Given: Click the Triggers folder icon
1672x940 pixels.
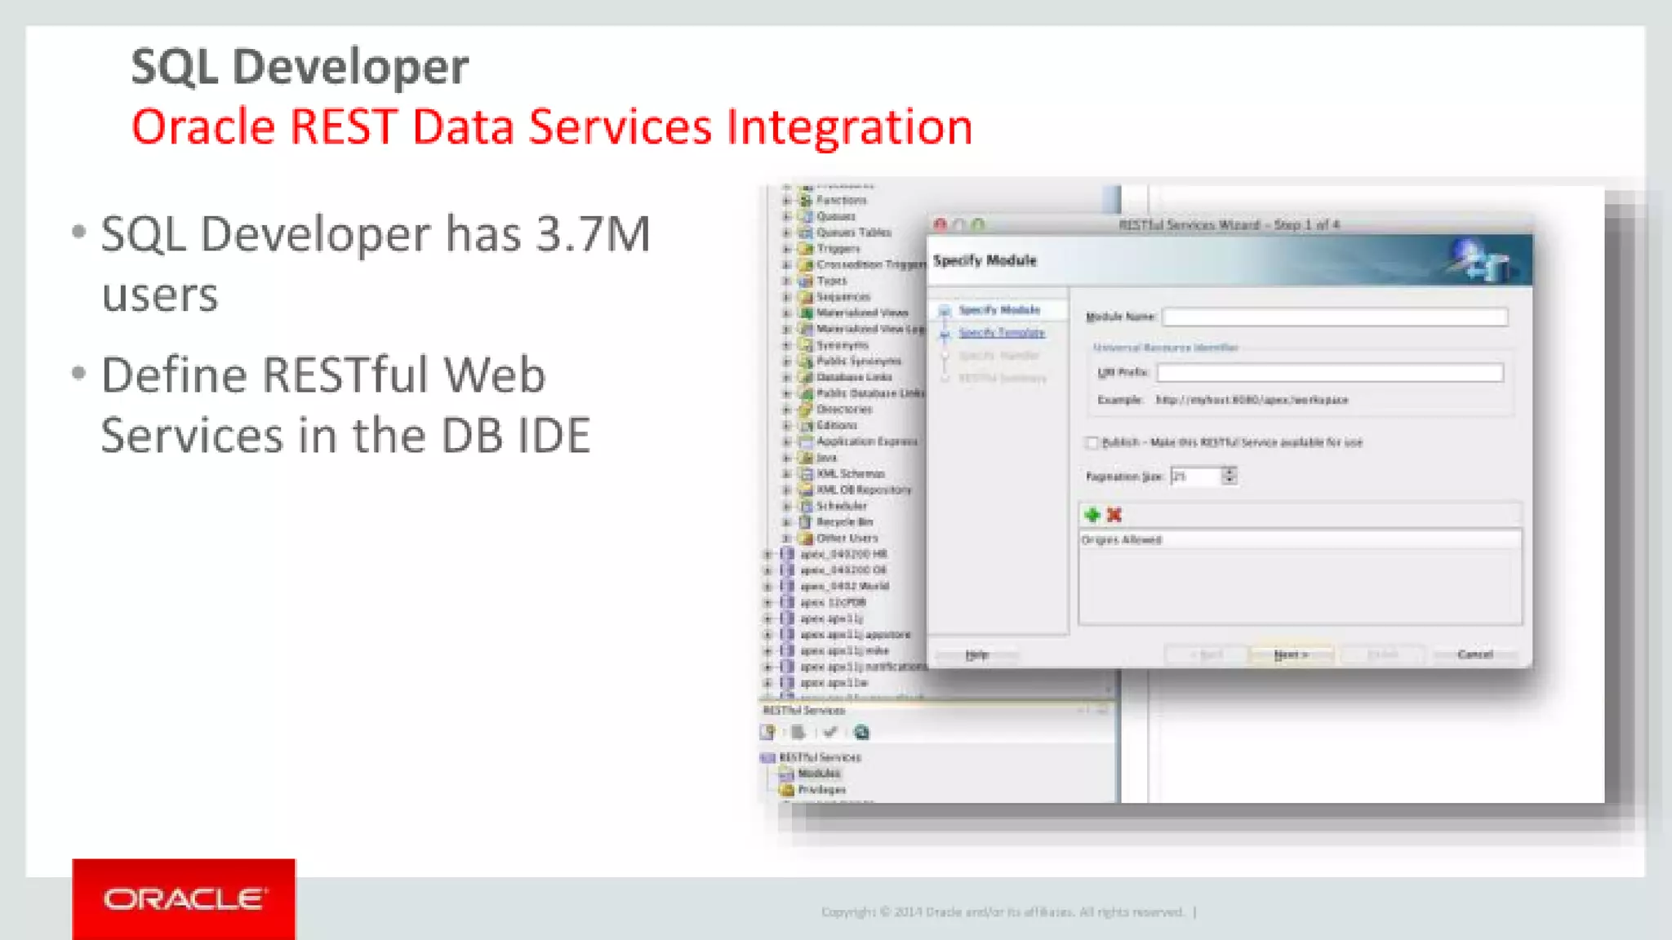Looking at the screenshot, I should (805, 248).
